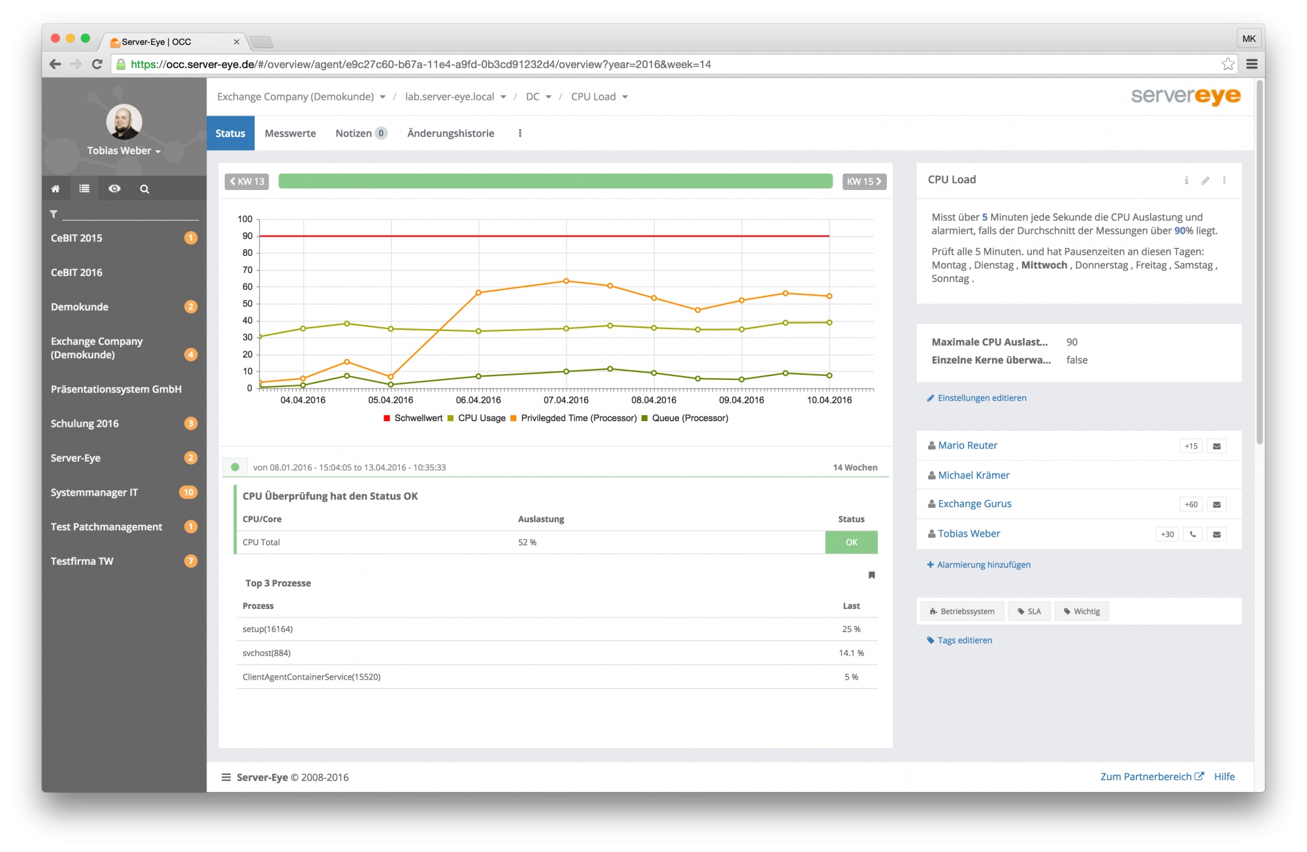Image resolution: width=1307 pixels, height=852 pixels.
Task: Select the Systemmanager IT customer in sidebar
Action: pos(124,492)
